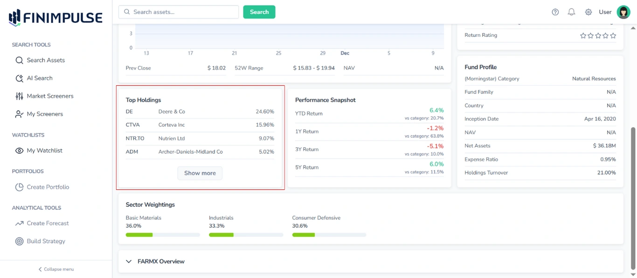The image size is (637, 278).
Task: Open the AI Search feature
Action: (39, 78)
